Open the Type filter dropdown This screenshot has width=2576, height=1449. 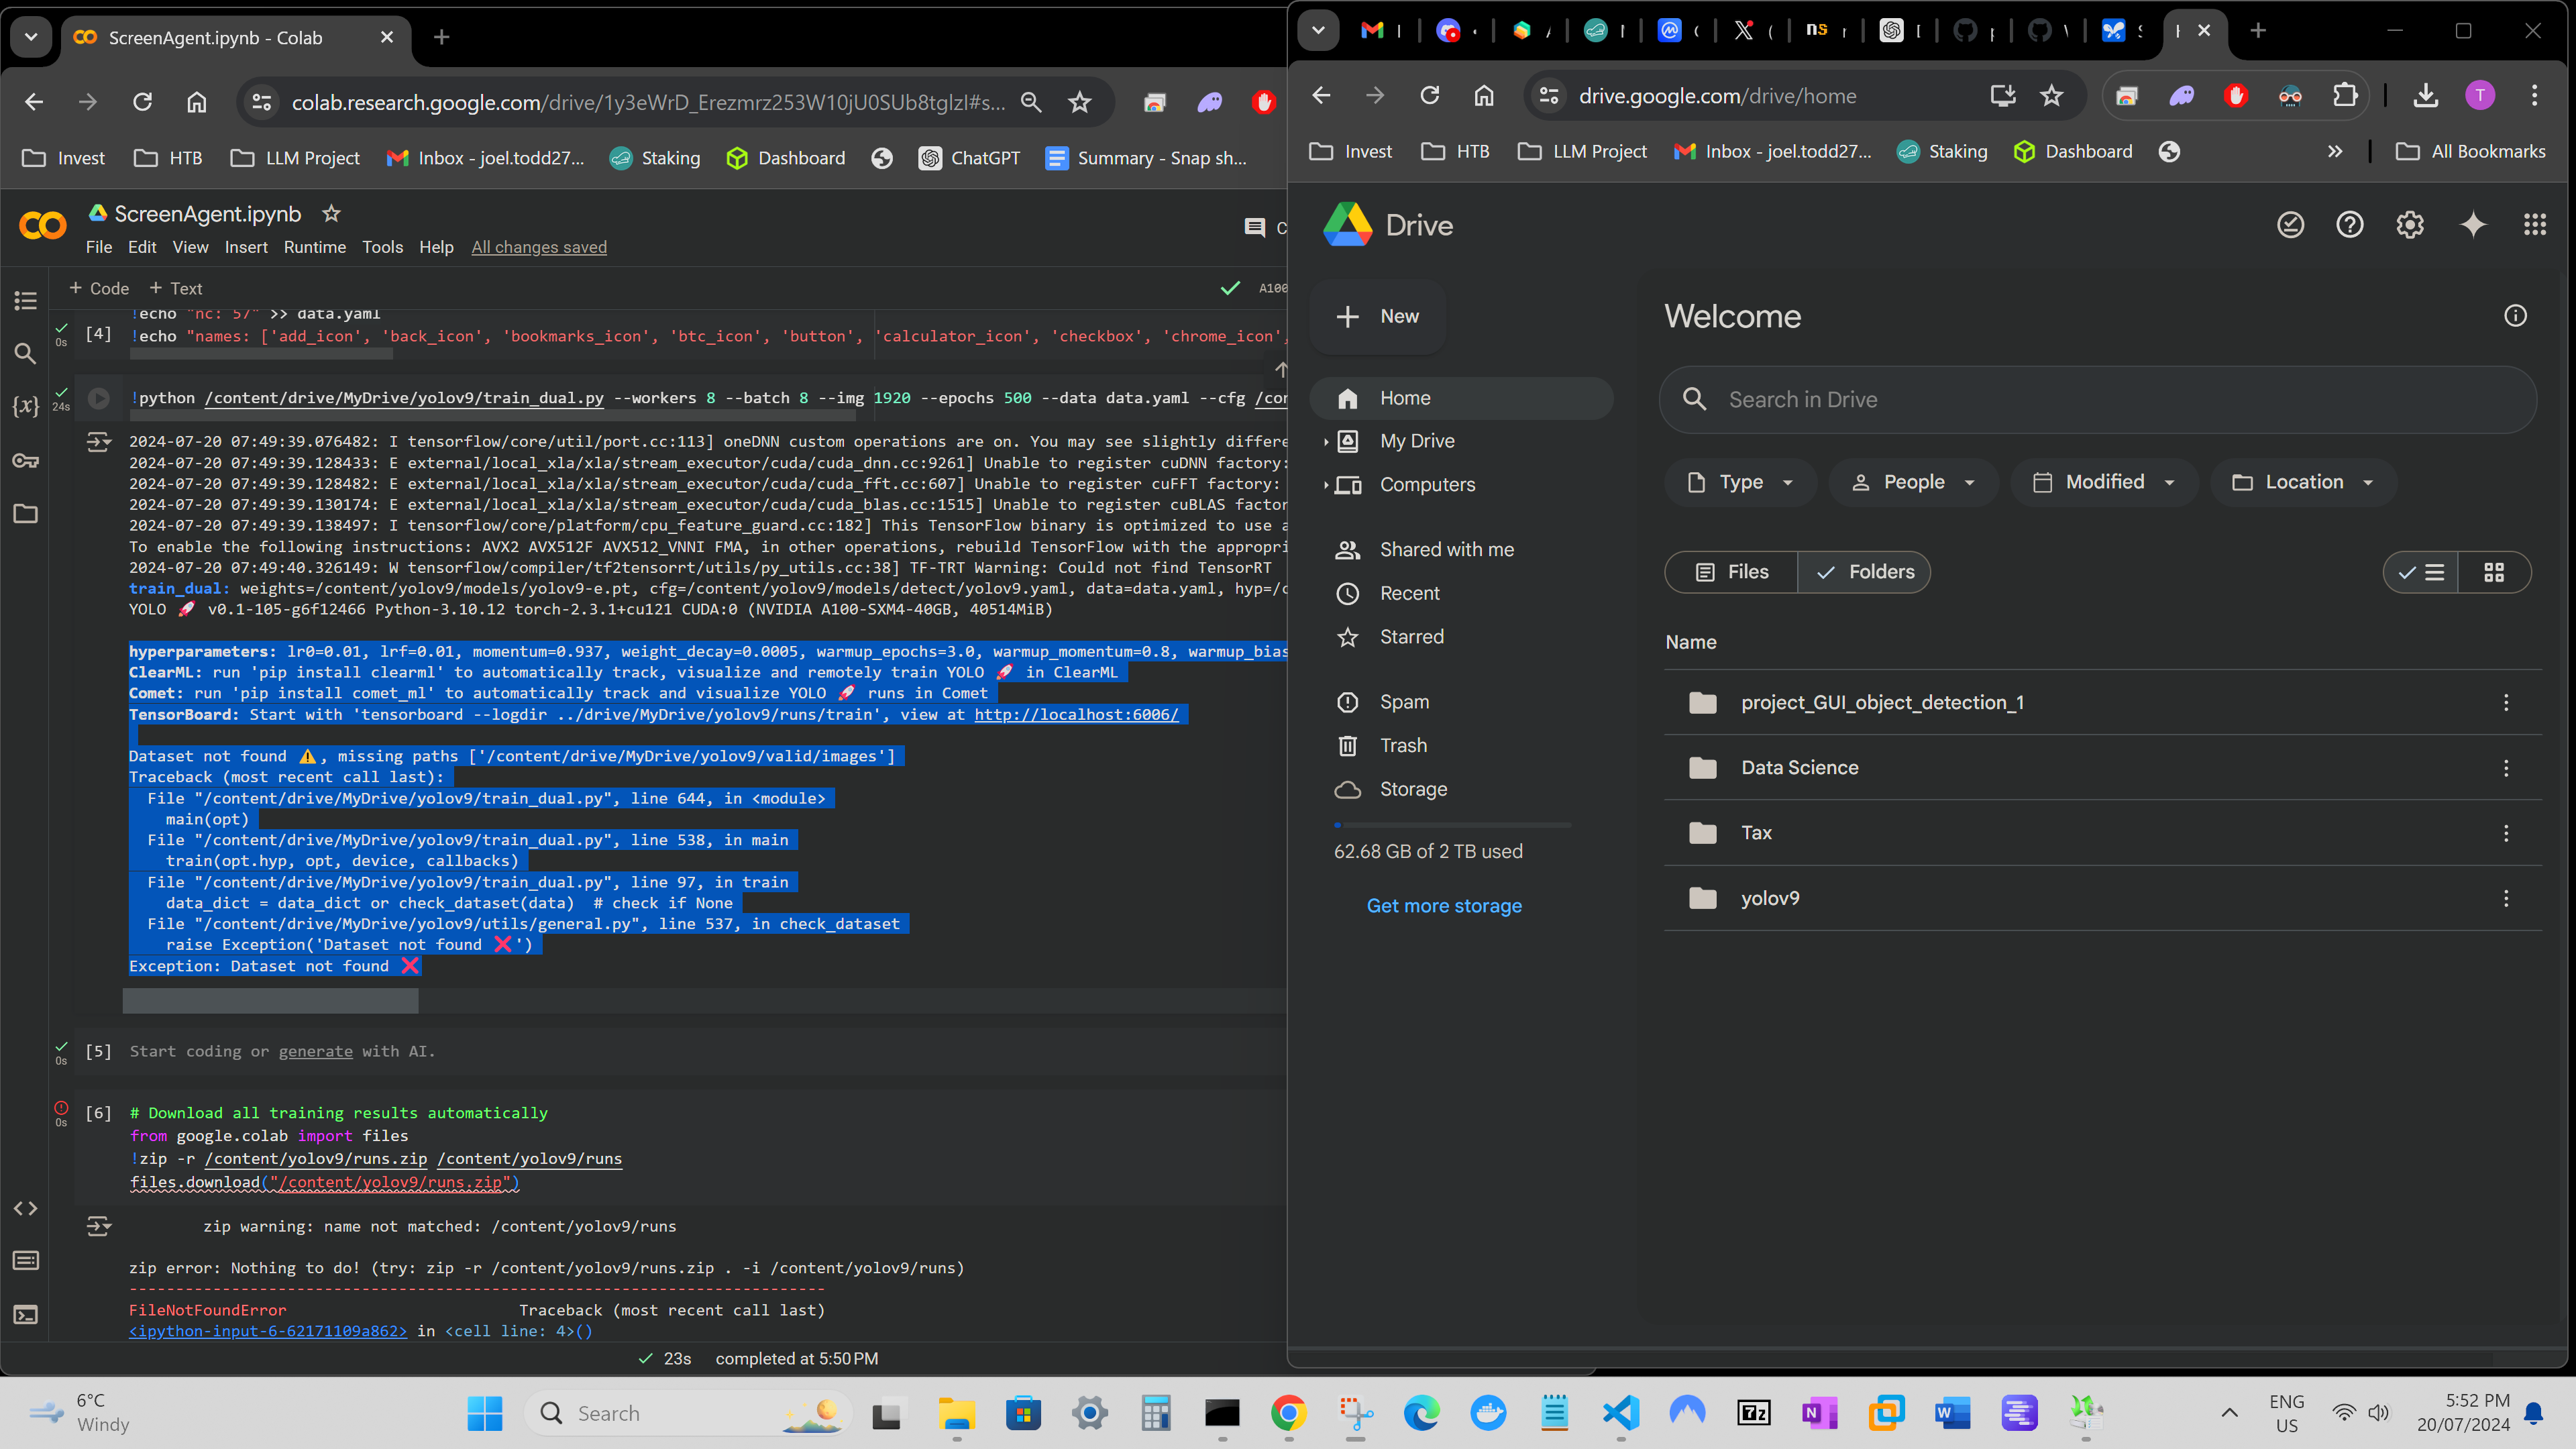(x=1740, y=482)
